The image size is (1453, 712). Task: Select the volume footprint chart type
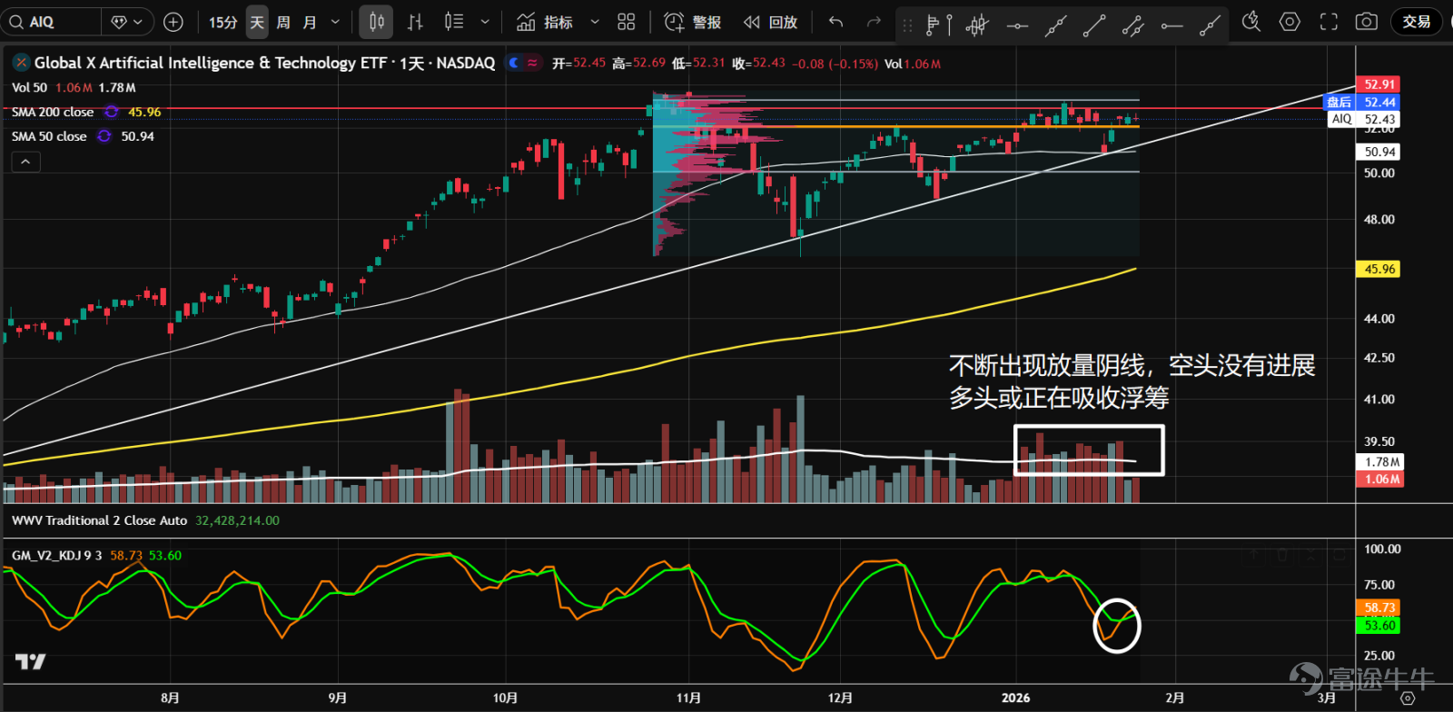453,22
